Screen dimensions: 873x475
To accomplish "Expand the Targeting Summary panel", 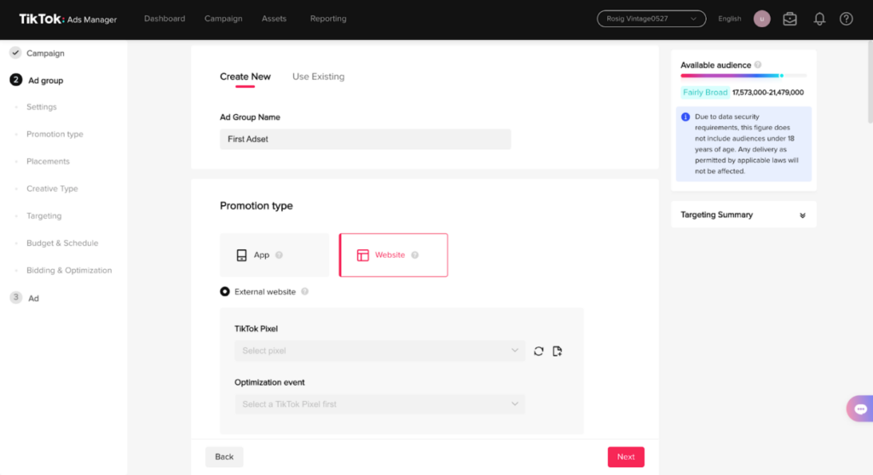I will (x=802, y=215).
